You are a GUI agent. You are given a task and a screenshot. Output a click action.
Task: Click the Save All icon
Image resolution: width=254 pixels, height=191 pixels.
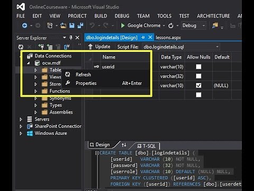(80, 25)
